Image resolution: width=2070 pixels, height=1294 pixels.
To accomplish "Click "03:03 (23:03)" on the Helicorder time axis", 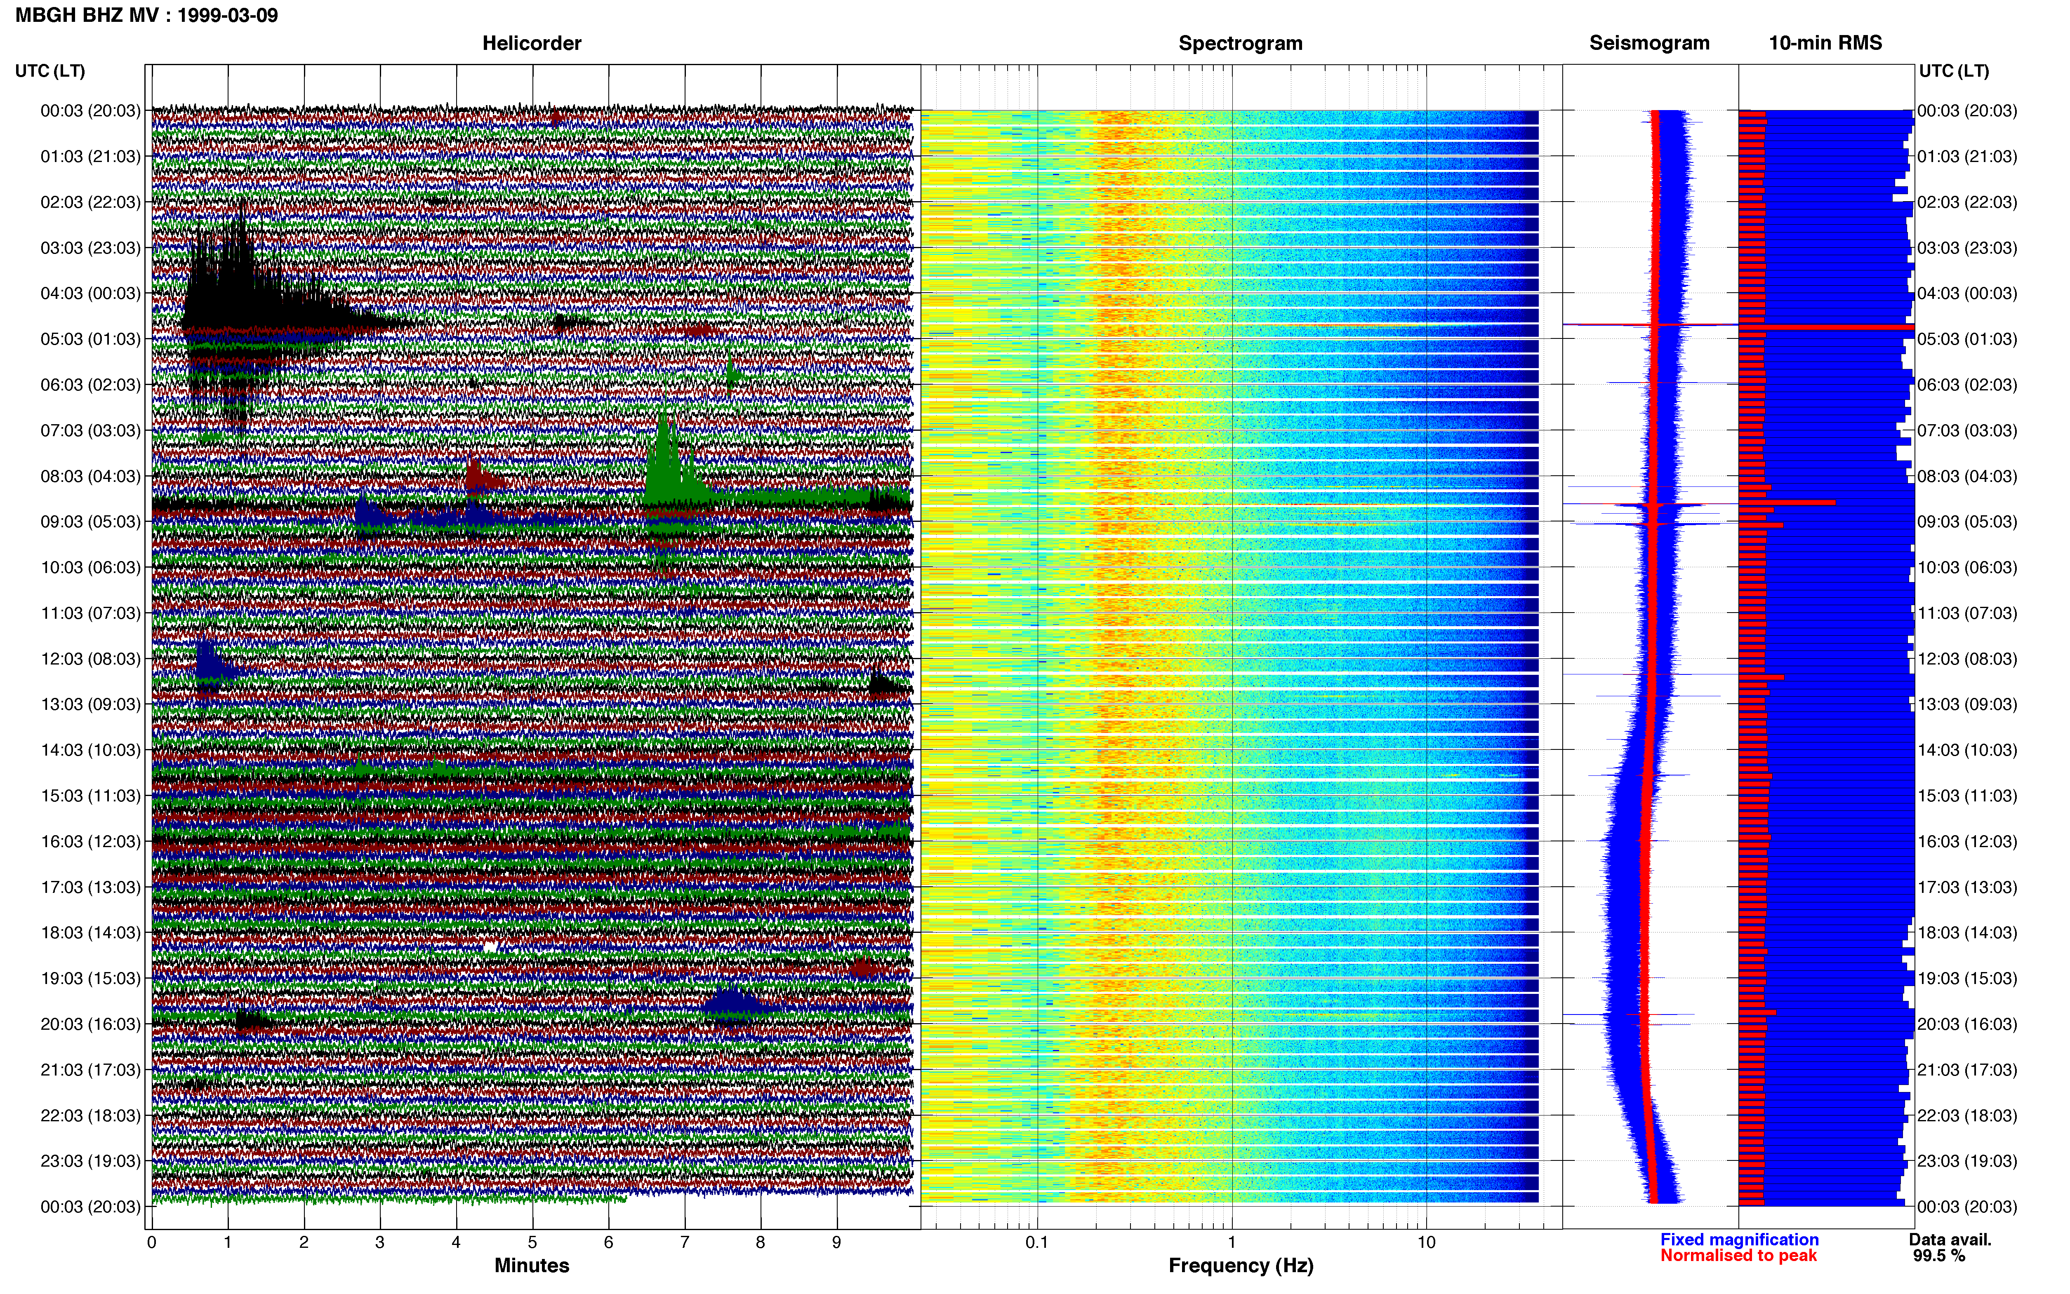I will click(91, 248).
